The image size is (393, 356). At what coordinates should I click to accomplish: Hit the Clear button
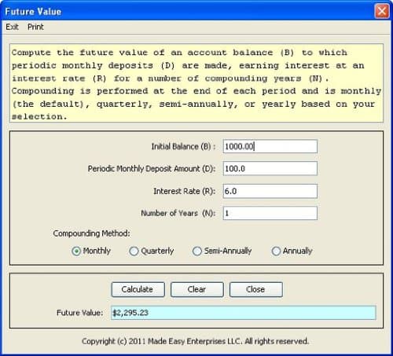pyautogui.click(x=197, y=289)
